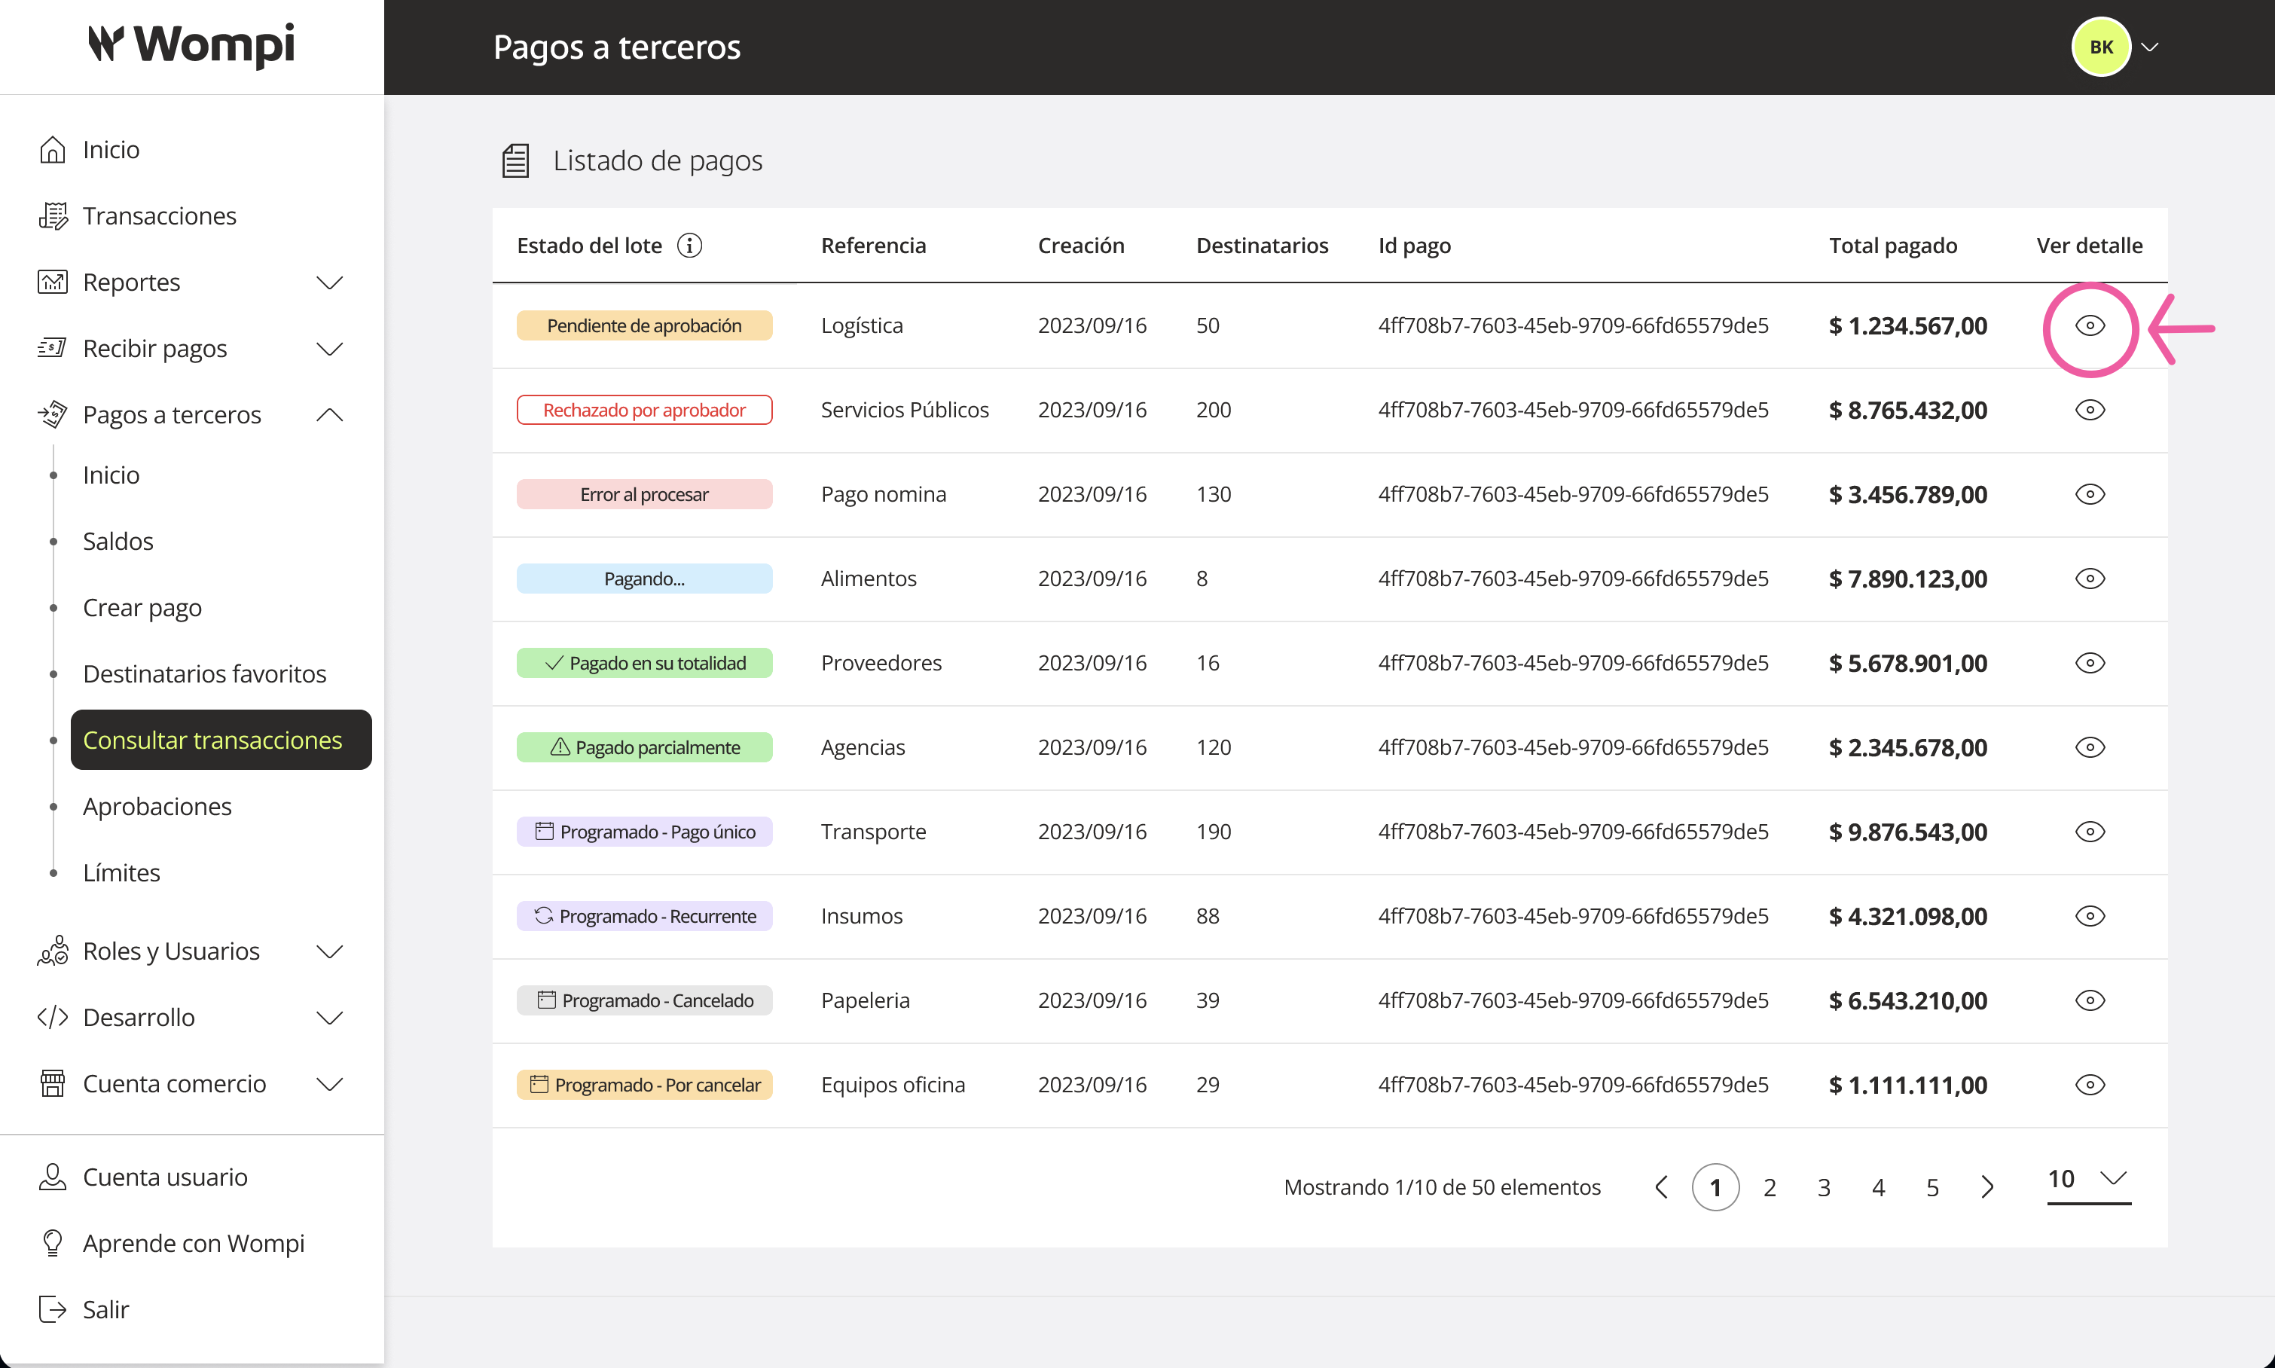
Task: Click the Roles y Usuarios icon
Action: pyautogui.click(x=53, y=951)
